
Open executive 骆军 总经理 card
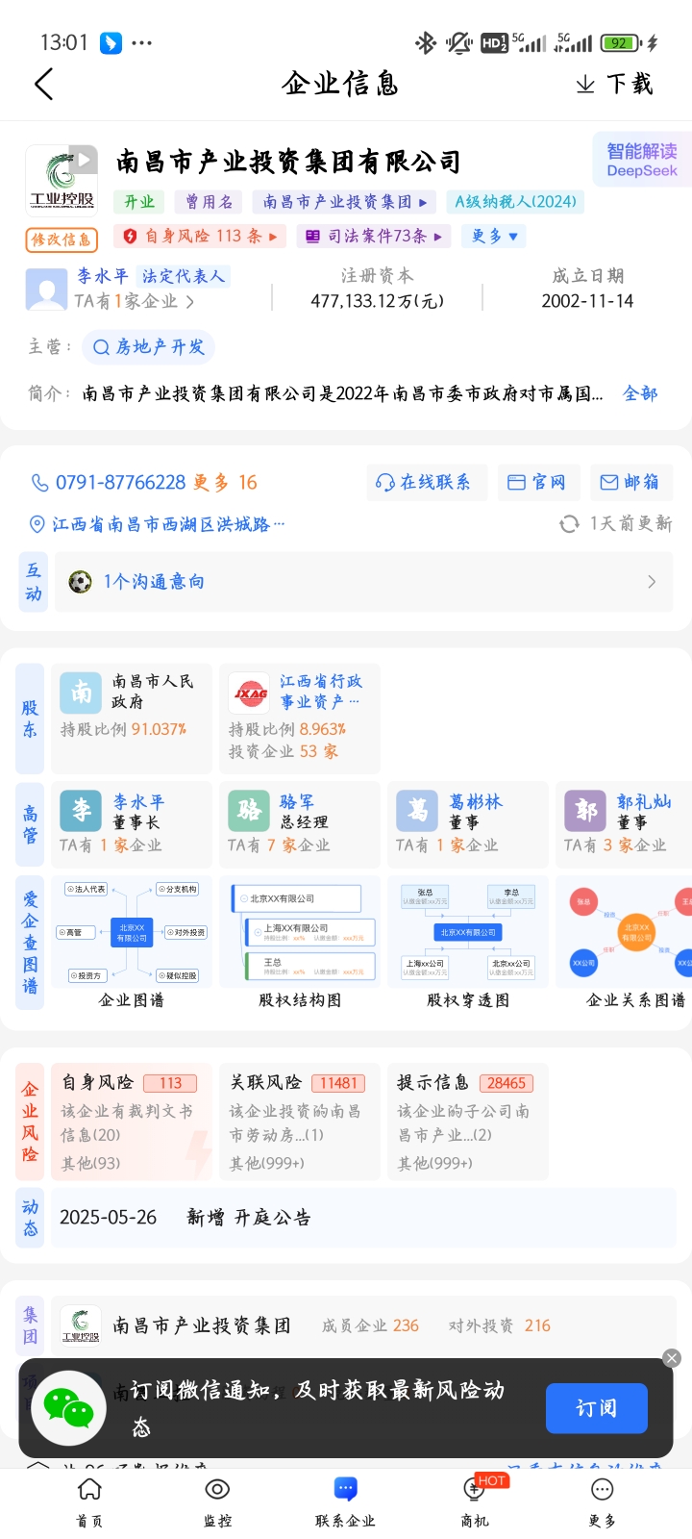(300, 823)
